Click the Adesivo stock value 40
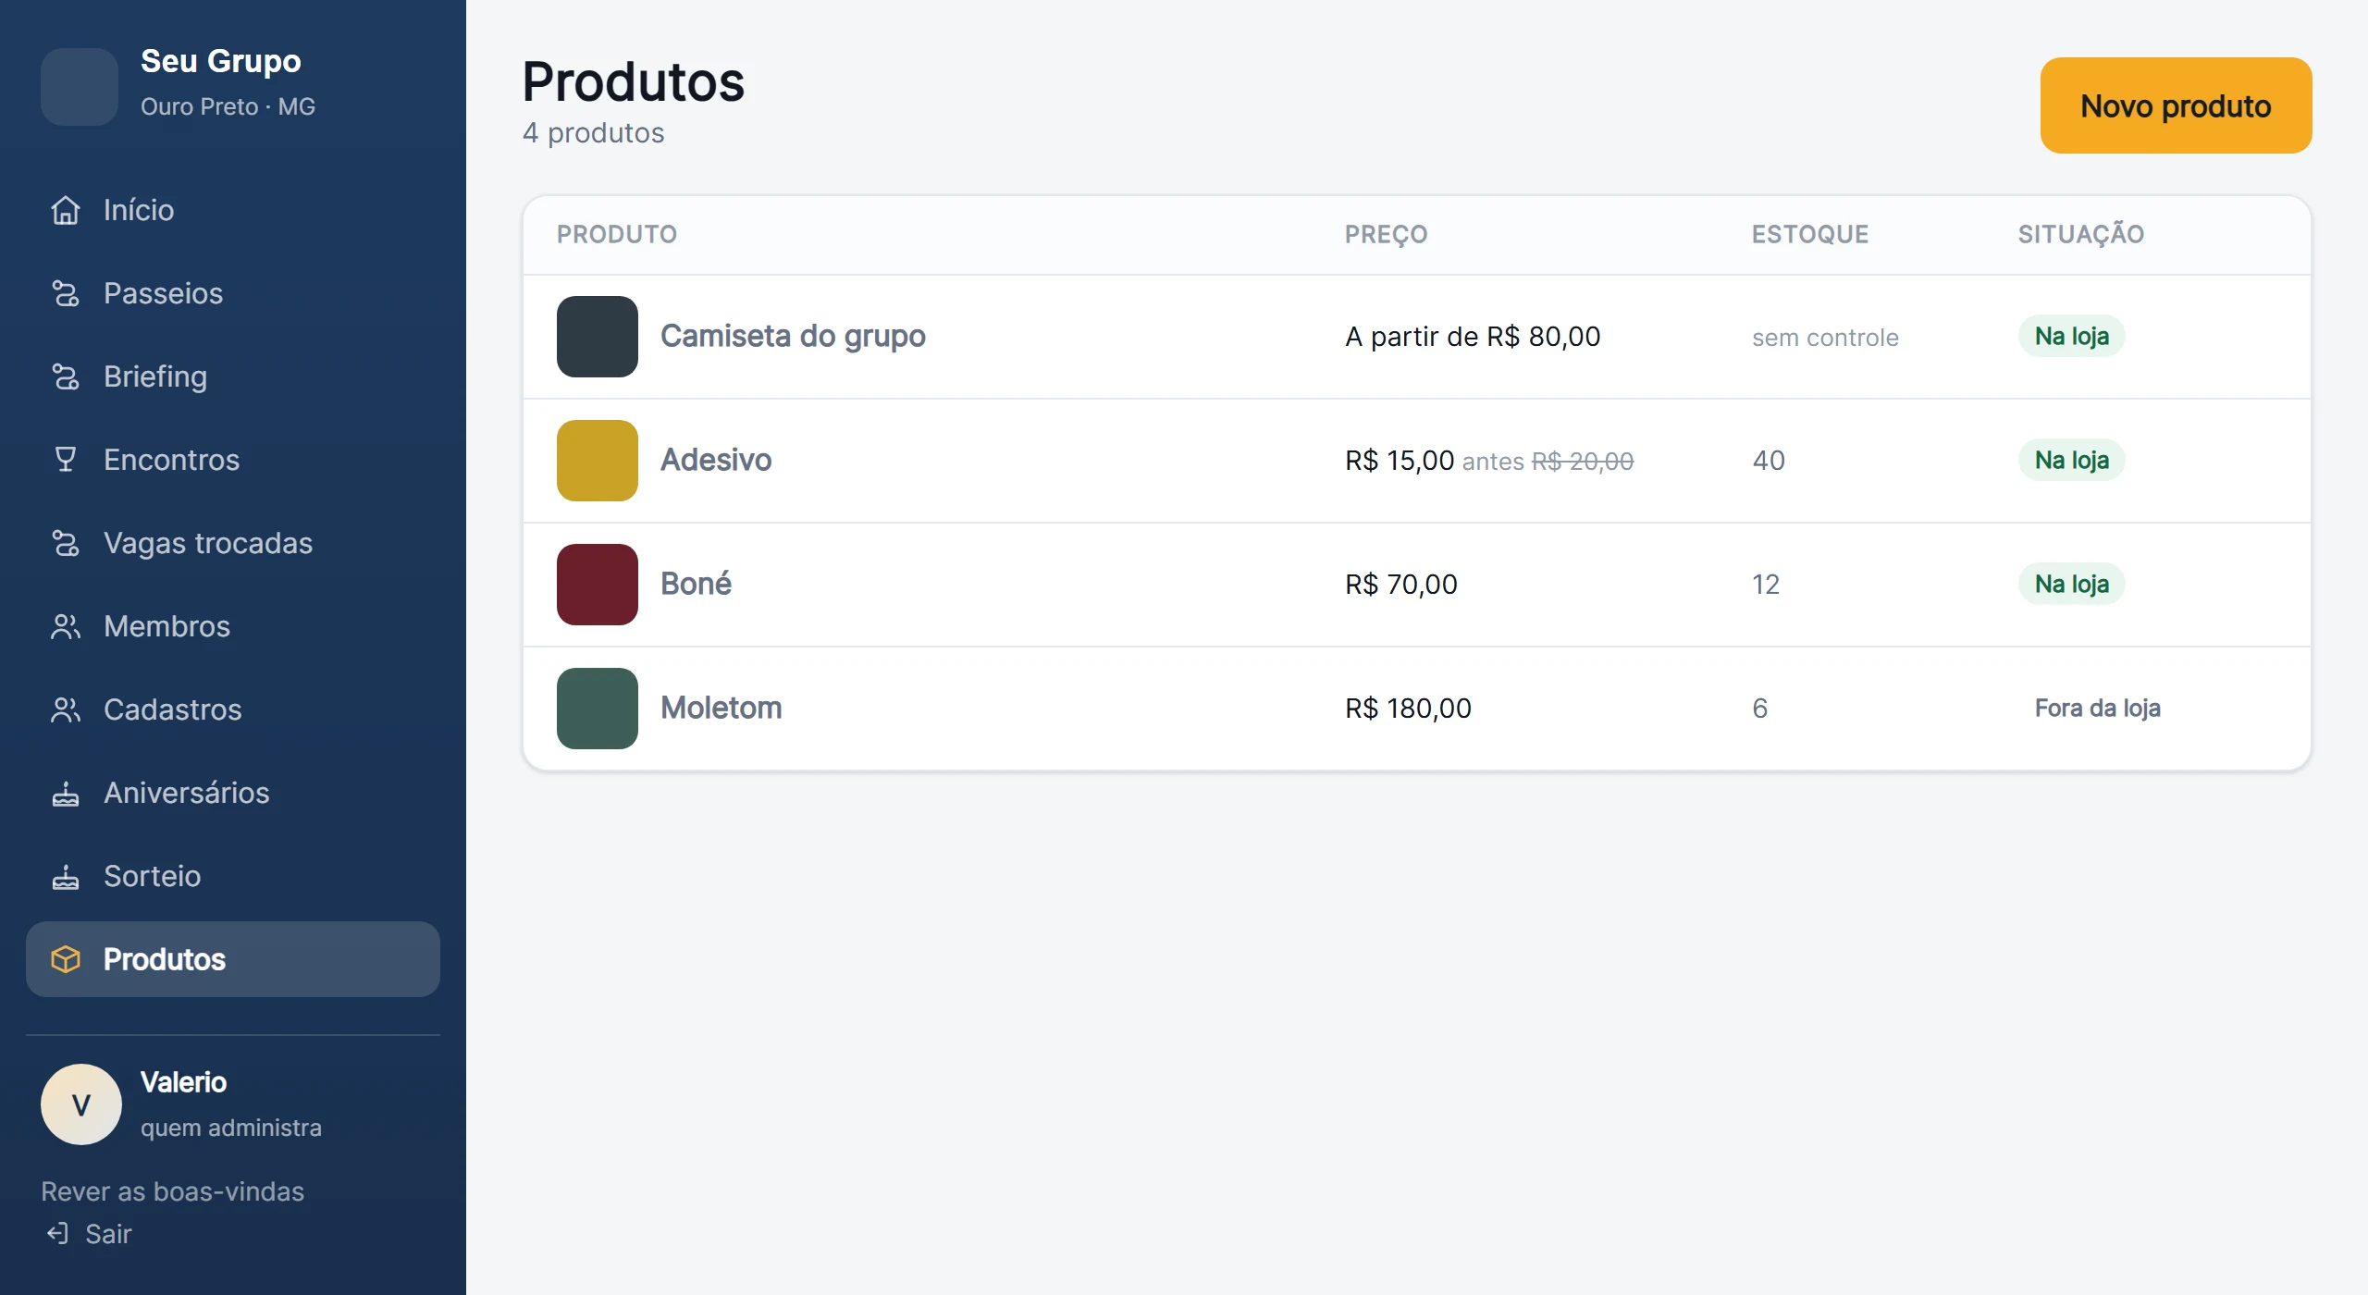This screenshot has width=2368, height=1295. click(x=1769, y=461)
